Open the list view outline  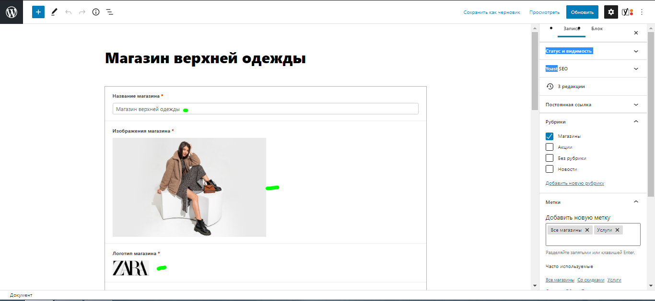pyautogui.click(x=110, y=12)
